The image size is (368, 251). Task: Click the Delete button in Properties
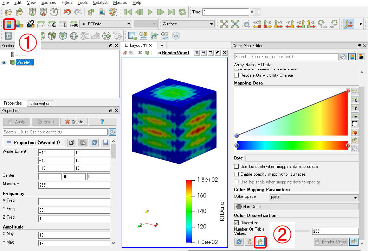(74, 122)
